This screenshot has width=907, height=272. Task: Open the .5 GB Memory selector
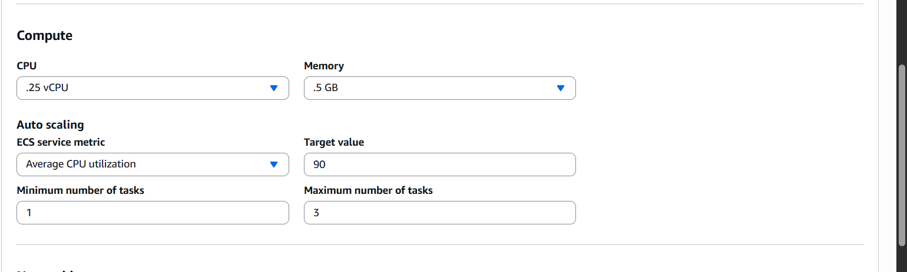point(430,88)
